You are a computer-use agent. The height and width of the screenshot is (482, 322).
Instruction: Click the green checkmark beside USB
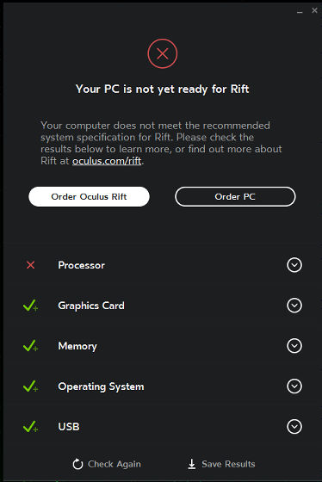coord(30,427)
